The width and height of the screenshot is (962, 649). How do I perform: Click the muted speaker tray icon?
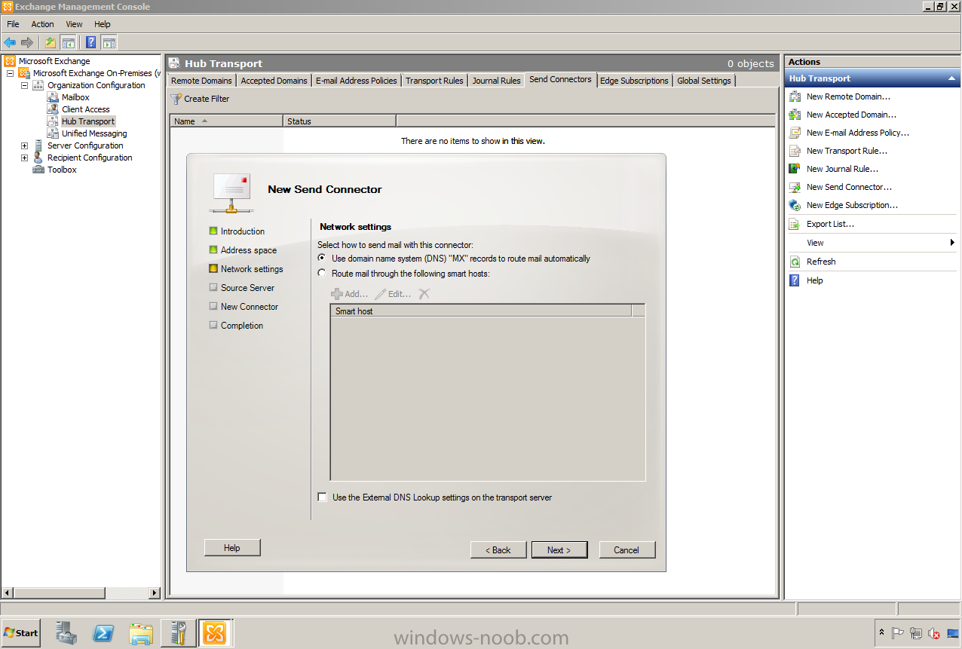coord(934,633)
